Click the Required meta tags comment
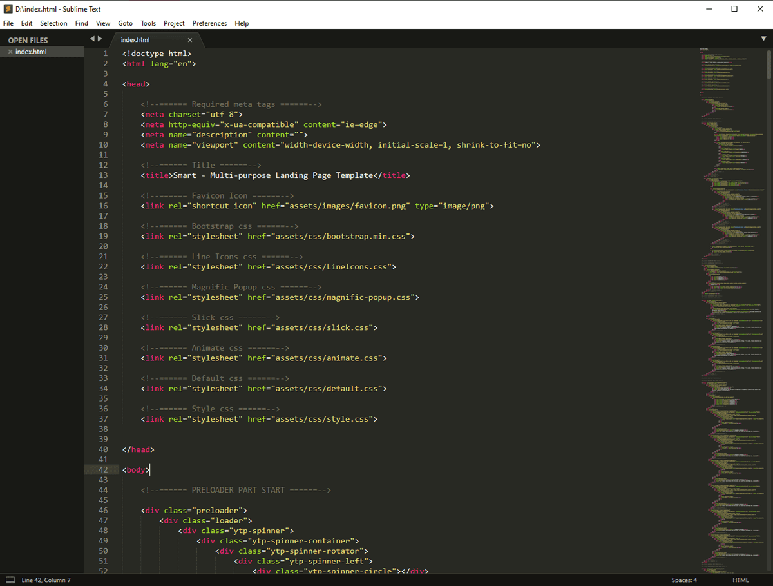Screen dimensions: 773x586 click(231, 104)
